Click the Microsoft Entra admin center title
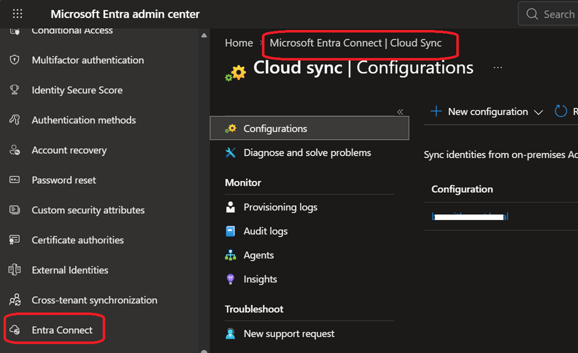The height and width of the screenshot is (353, 578). pyautogui.click(x=125, y=14)
